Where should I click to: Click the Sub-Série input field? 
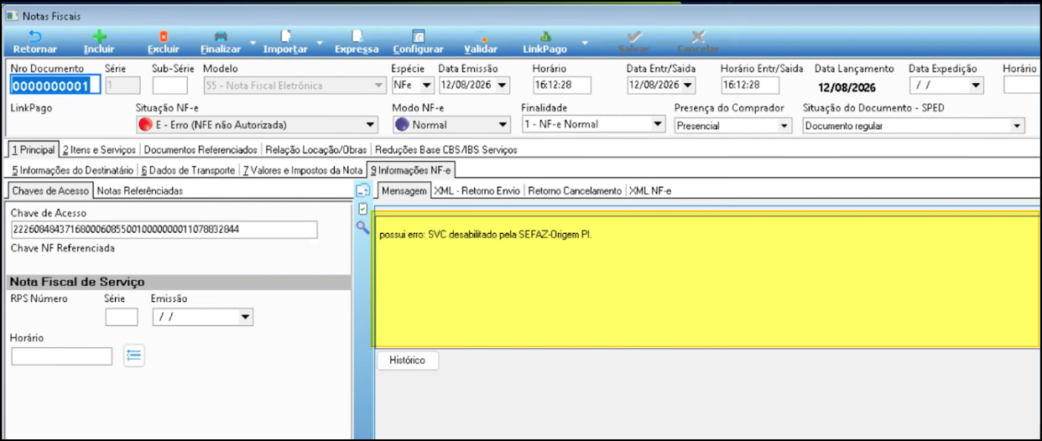coord(170,85)
